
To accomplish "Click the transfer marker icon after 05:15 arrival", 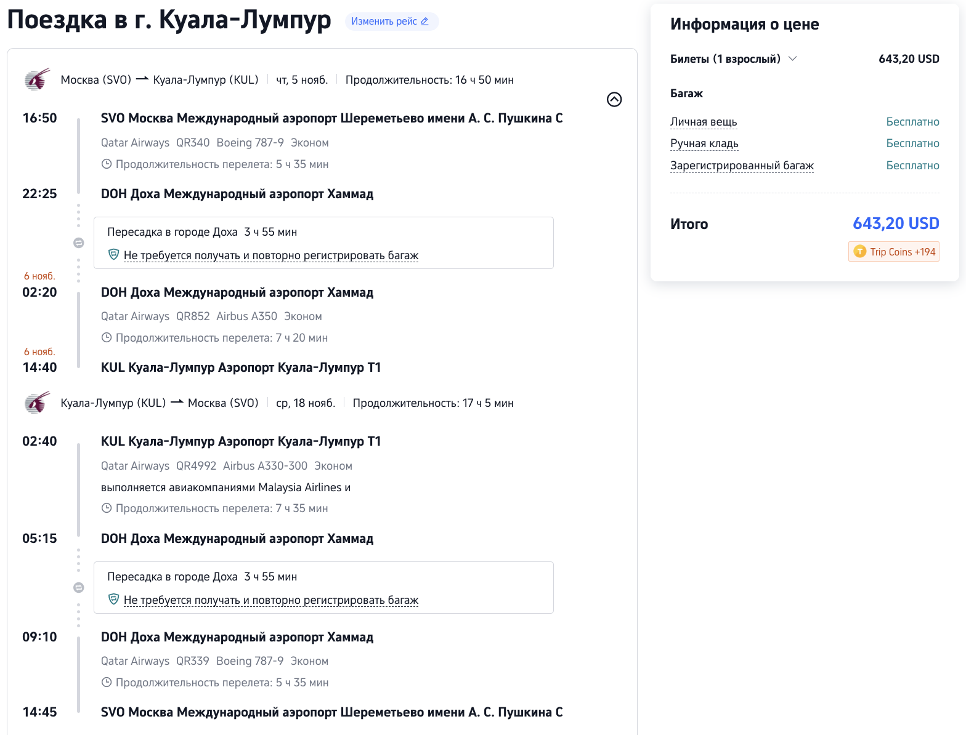I will pos(79,587).
